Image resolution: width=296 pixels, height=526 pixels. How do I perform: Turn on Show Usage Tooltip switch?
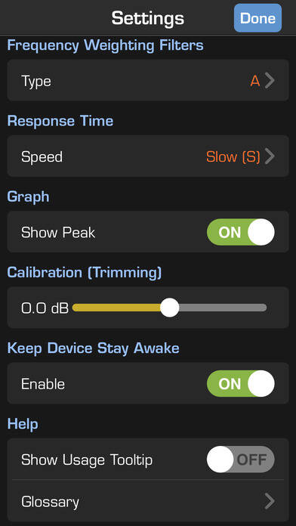coord(241,459)
